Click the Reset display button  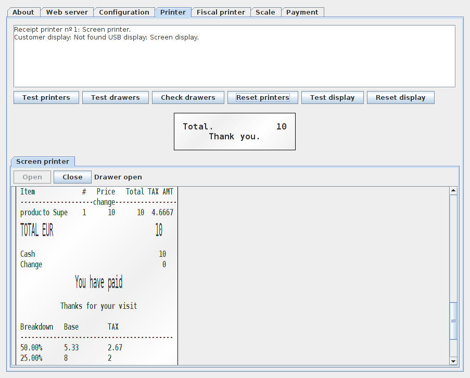[x=400, y=98]
